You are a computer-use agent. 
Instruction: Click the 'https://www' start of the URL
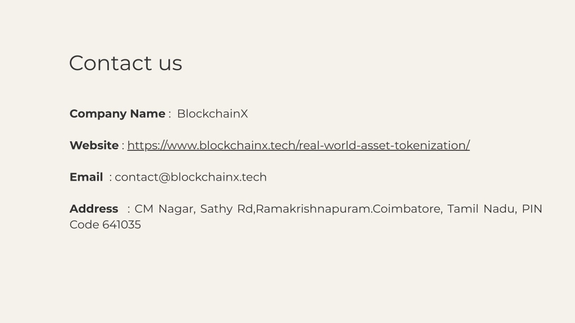coord(162,145)
